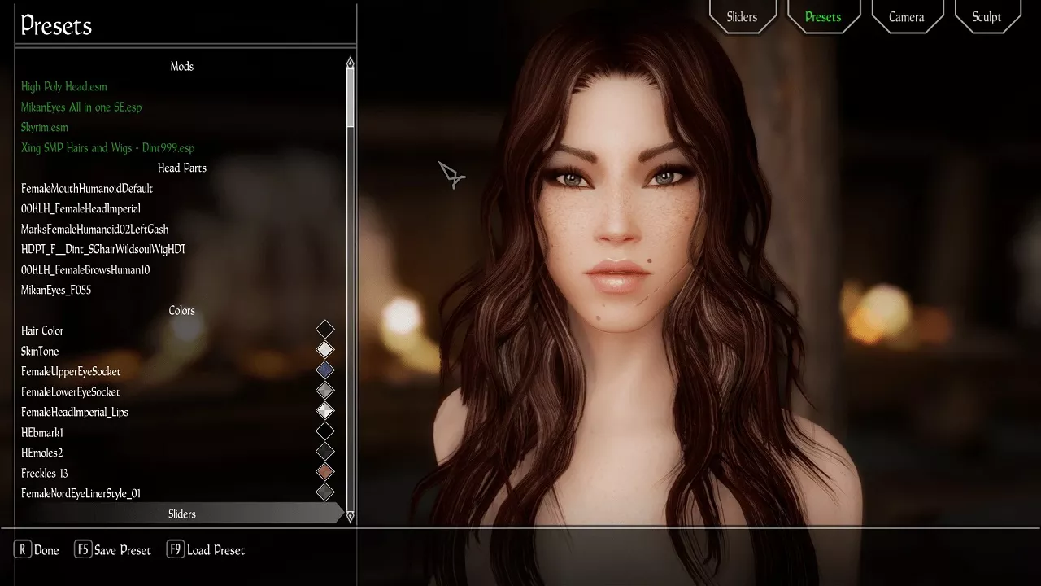1041x586 pixels.
Task: Select High Poly Head.esm entry
Action: (x=64, y=86)
